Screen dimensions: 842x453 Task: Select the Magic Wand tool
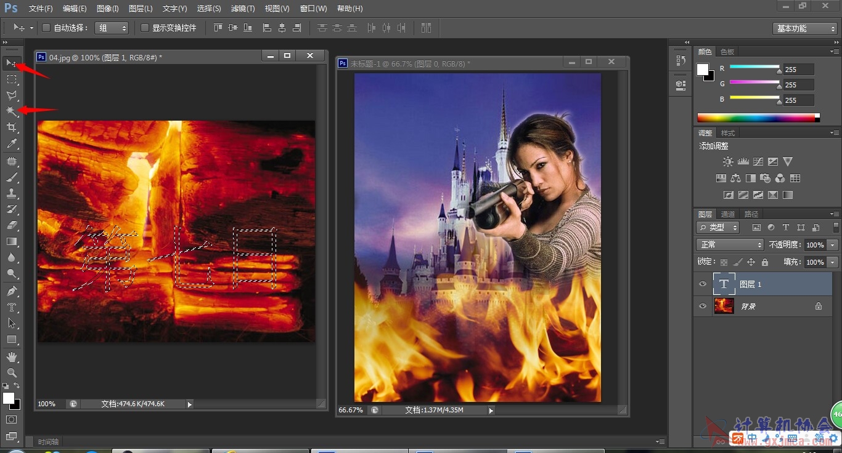[x=11, y=111]
